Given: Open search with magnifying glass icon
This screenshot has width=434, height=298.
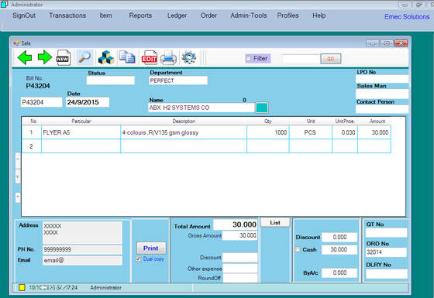Looking at the screenshot, I should click(x=84, y=57).
